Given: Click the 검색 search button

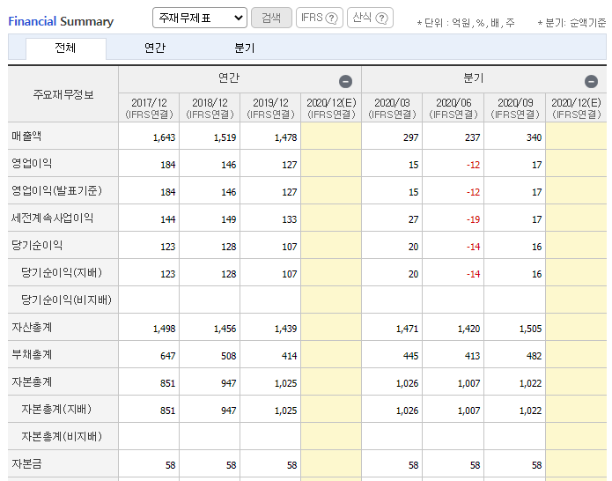Looking at the screenshot, I should coord(271,18).
